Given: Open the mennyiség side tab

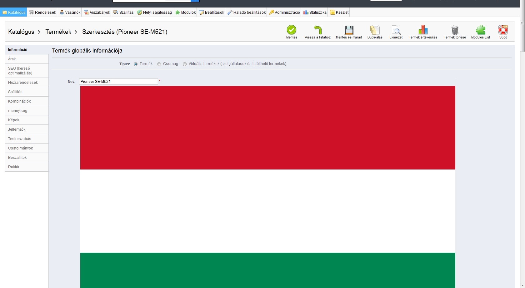Looking at the screenshot, I should pos(27,111).
